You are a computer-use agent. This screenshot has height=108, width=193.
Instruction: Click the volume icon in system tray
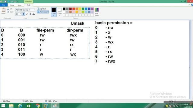tap(180, 106)
